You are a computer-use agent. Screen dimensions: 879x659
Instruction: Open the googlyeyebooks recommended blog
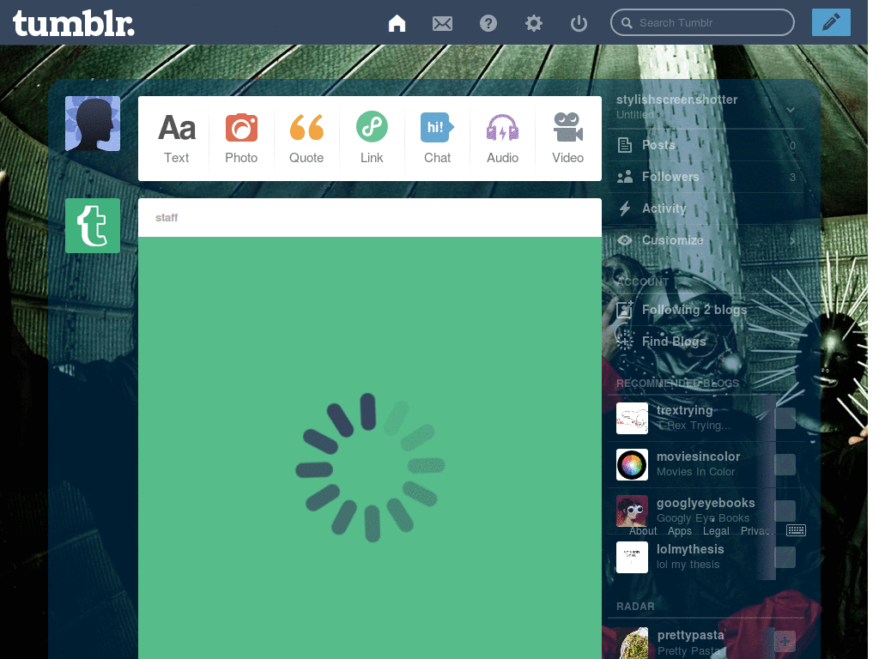706,503
